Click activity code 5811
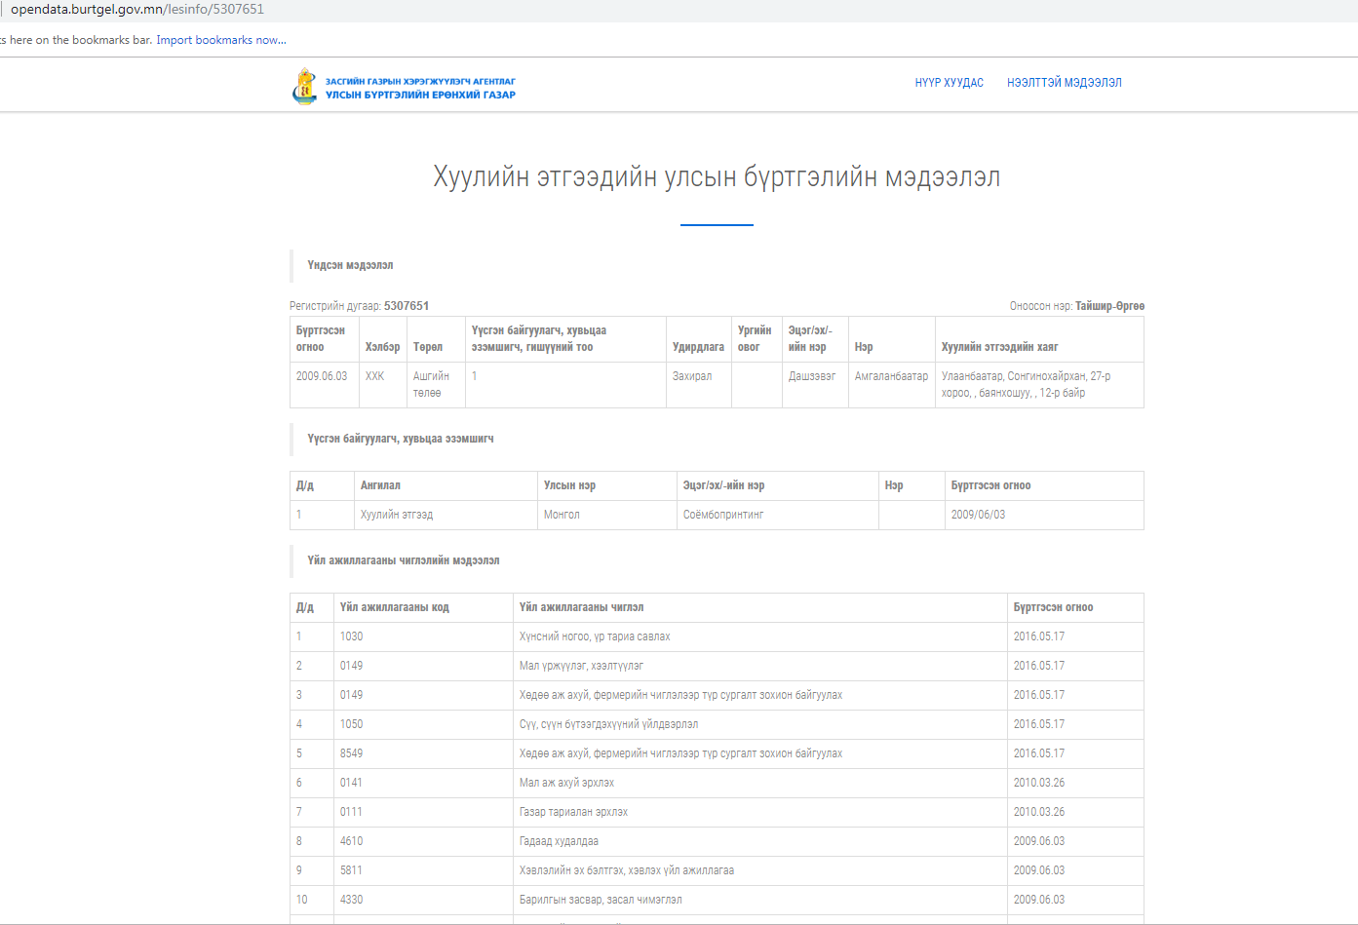 (351, 870)
